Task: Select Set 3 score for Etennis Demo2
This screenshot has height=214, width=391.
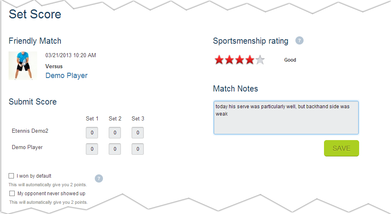Action: pyautogui.click(x=138, y=133)
